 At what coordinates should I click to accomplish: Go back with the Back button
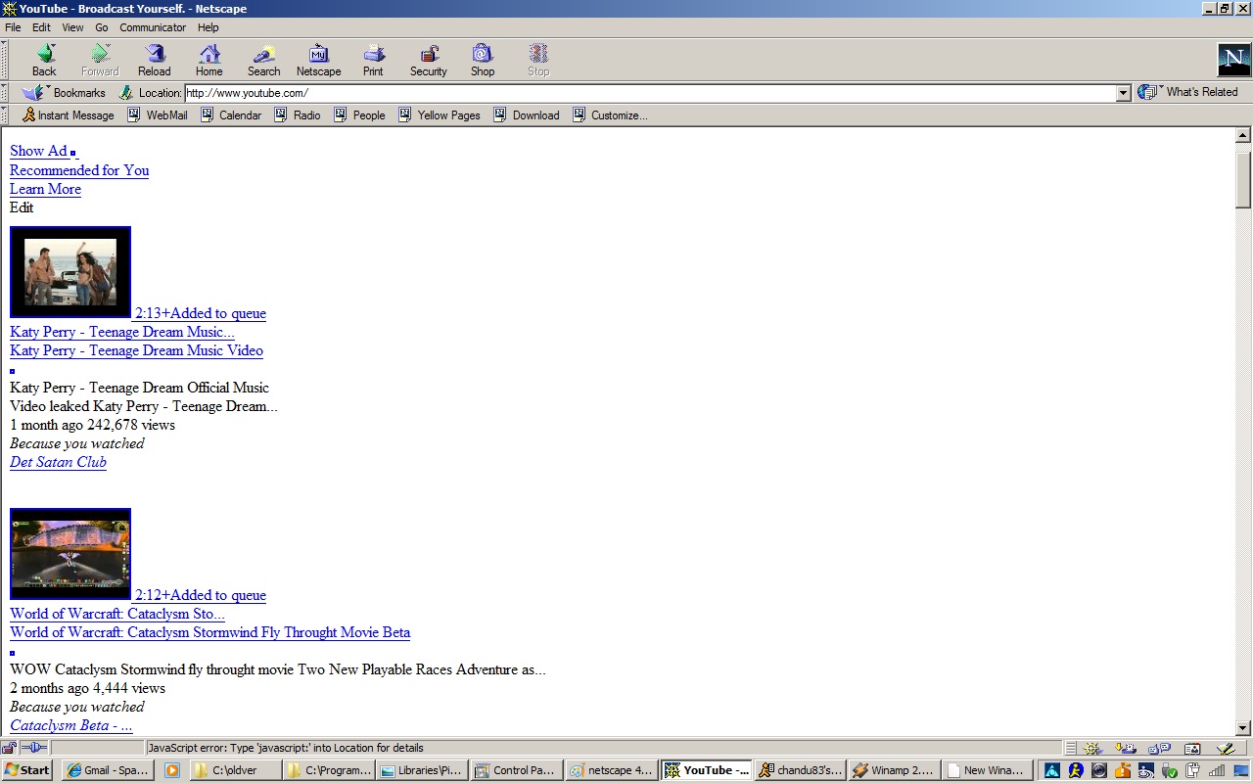44,60
